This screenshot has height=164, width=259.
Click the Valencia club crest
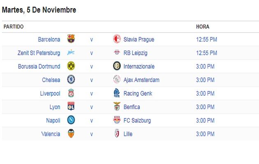tap(71, 134)
